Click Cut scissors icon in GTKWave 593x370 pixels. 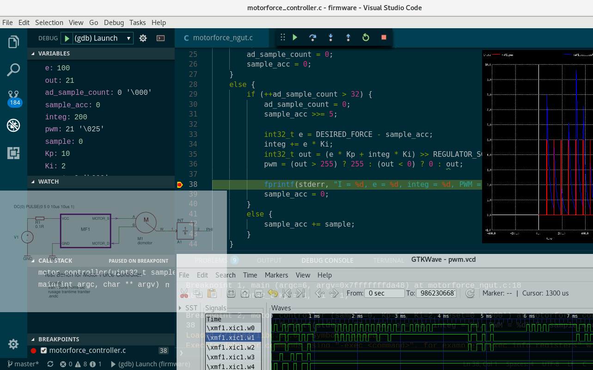(x=184, y=293)
